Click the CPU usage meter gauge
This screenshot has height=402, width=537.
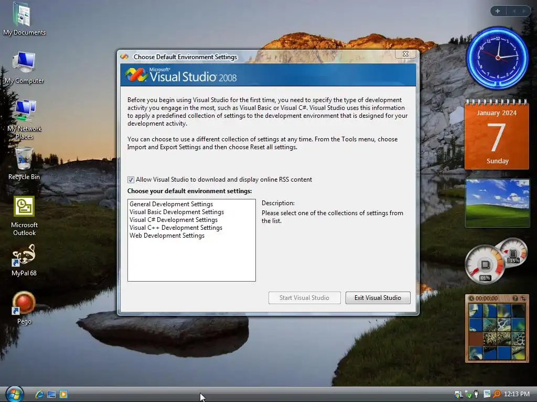click(485, 264)
